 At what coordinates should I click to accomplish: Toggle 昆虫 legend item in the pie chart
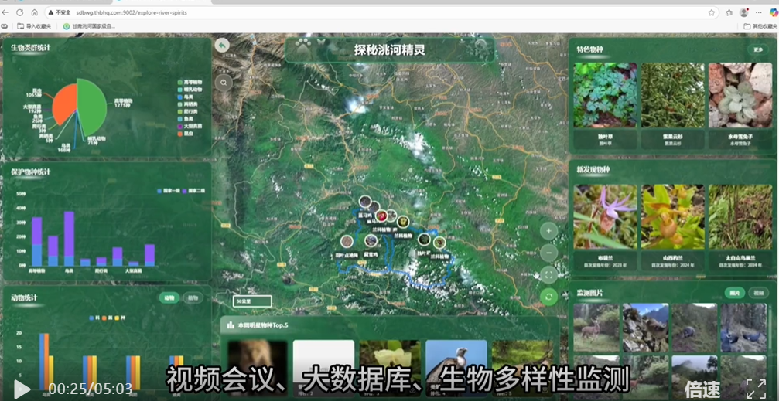click(x=189, y=134)
